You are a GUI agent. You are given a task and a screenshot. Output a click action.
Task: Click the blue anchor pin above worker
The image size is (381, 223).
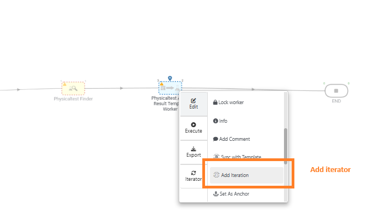(170, 78)
